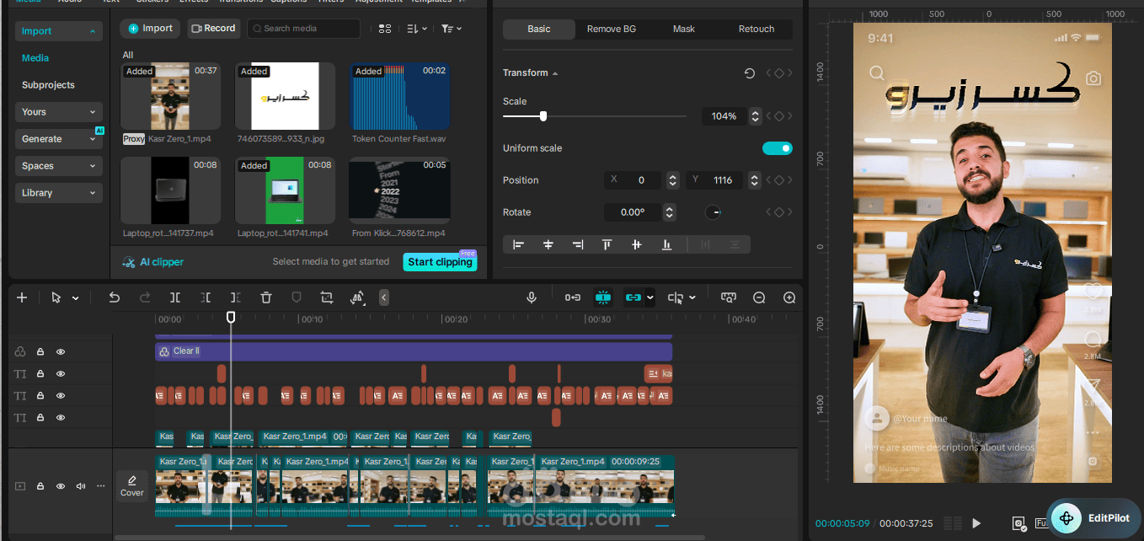Open selection tool mode dropdown arrow
Viewport: 1144px width, 541px height.
(75, 298)
